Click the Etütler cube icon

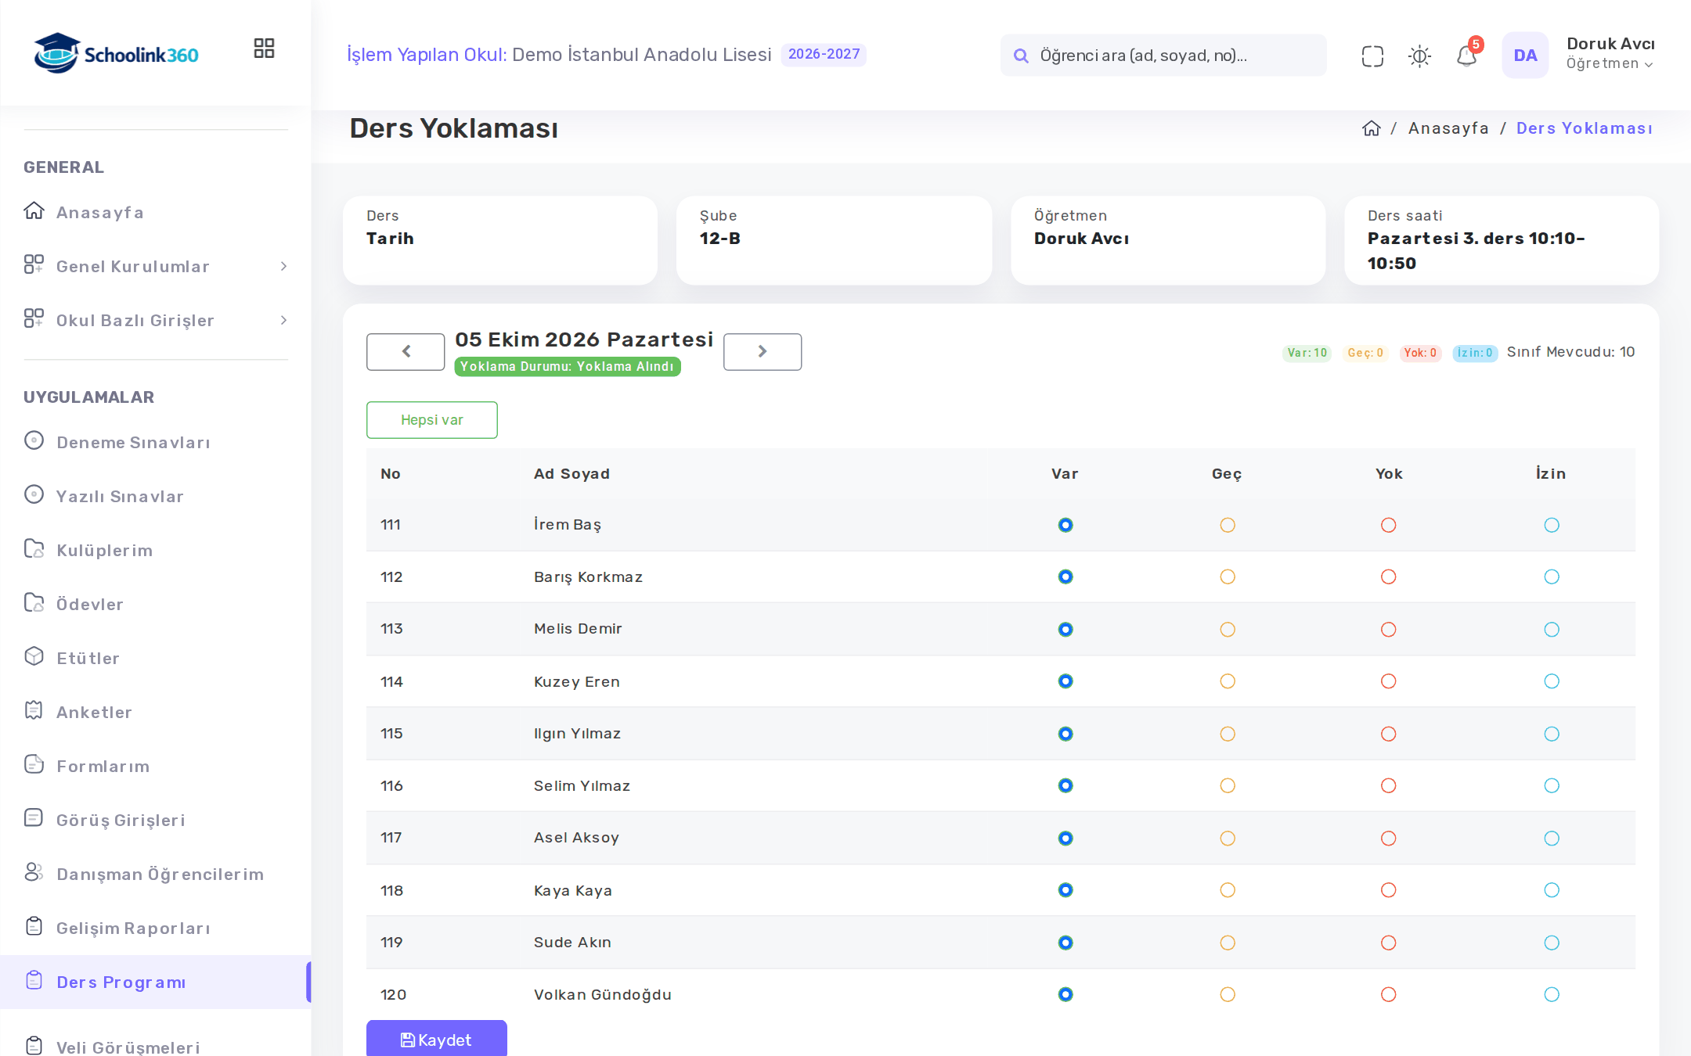[x=34, y=656]
